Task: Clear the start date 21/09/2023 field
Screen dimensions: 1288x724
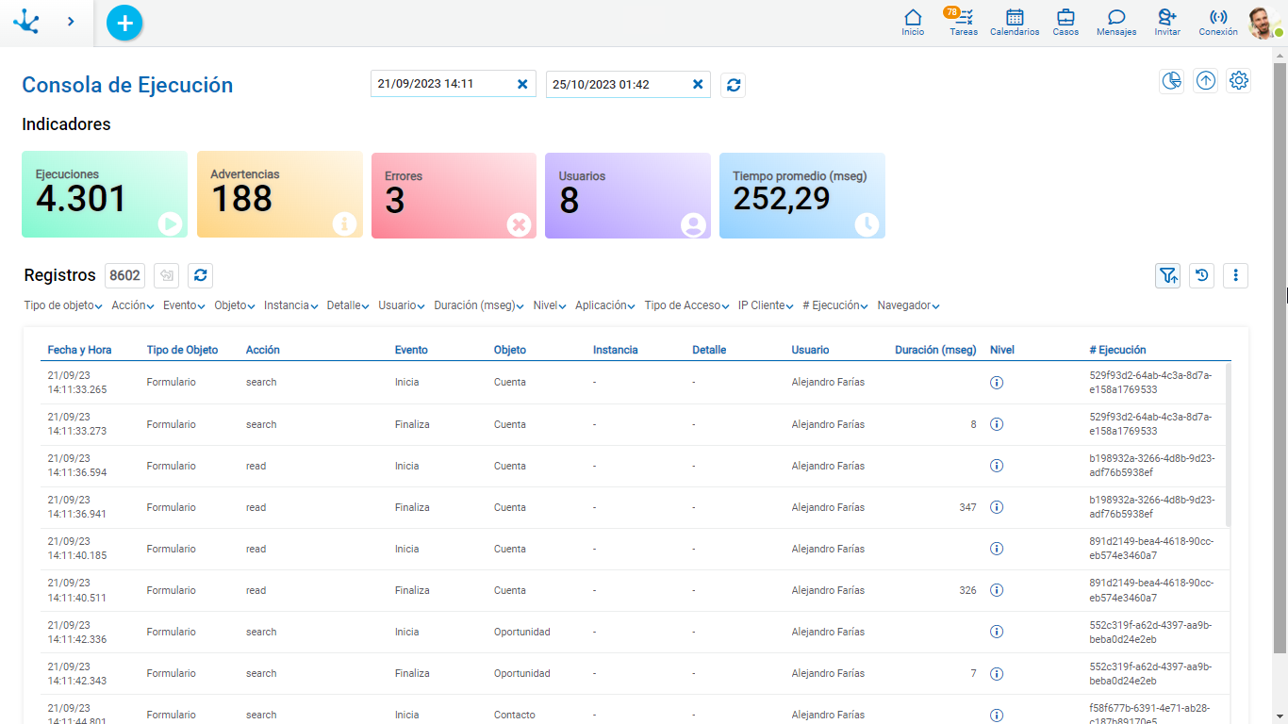Action: (x=522, y=84)
